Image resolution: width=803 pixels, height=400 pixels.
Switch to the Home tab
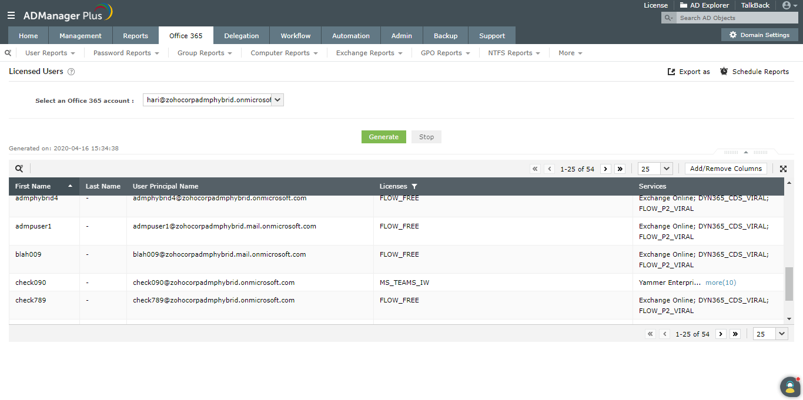tap(28, 35)
